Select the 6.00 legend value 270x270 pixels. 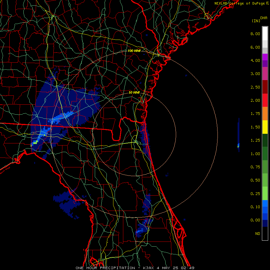pos(255,47)
